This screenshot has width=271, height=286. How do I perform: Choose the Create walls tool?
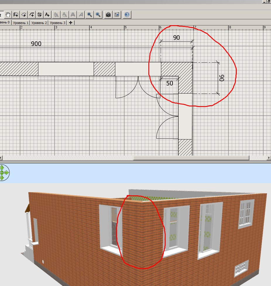tap(16, 15)
